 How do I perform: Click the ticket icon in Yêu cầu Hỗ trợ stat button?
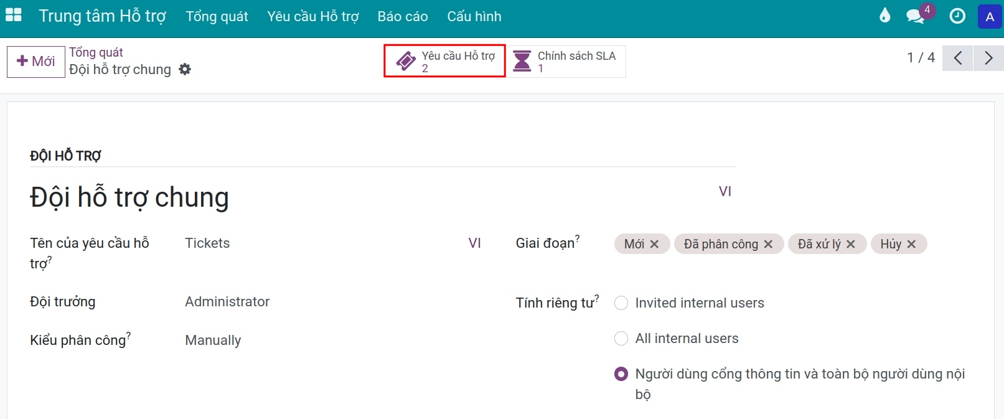[x=406, y=61]
